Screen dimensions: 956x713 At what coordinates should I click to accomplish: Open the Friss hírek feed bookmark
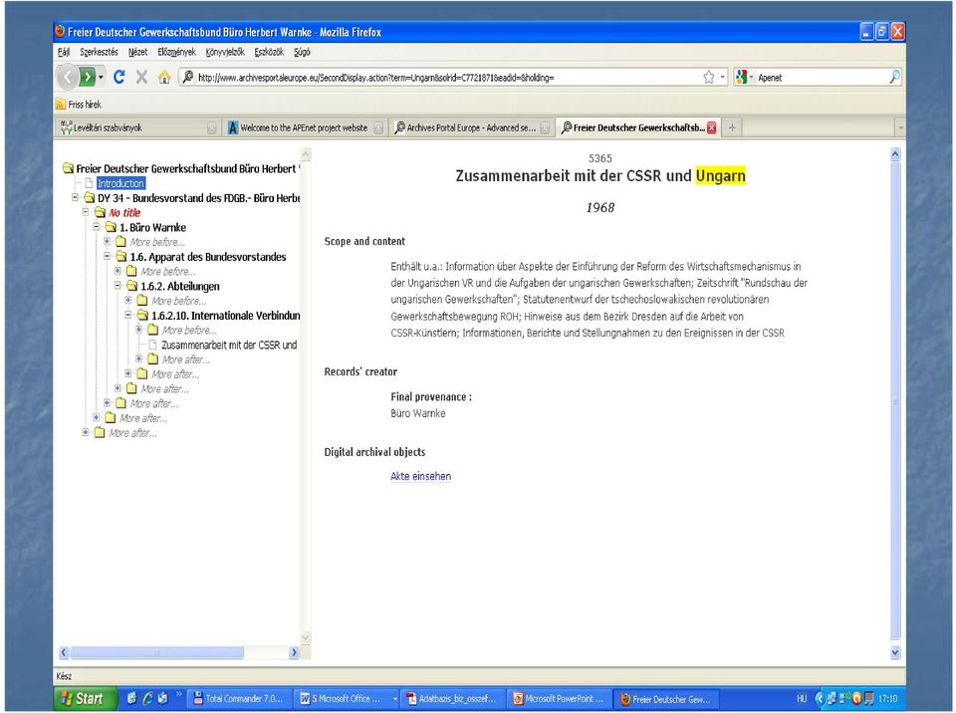[x=79, y=105]
